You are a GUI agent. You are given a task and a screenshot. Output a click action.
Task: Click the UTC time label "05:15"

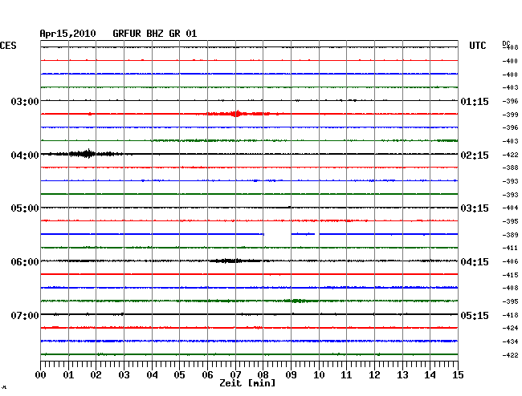(475, 315)
